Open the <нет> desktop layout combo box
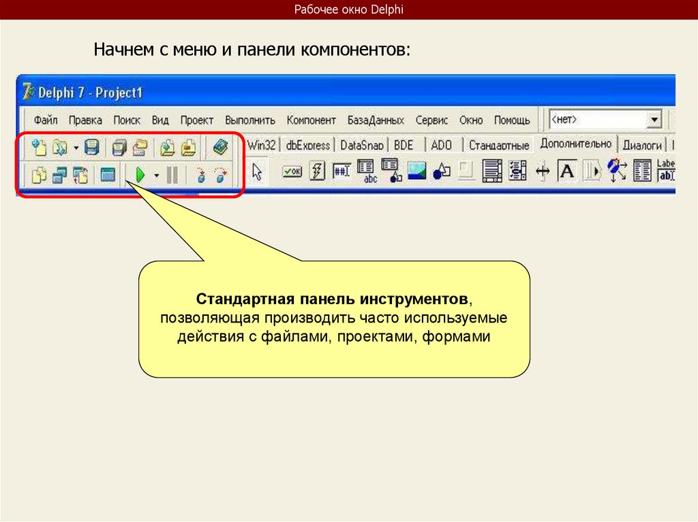 coord(605,119)
